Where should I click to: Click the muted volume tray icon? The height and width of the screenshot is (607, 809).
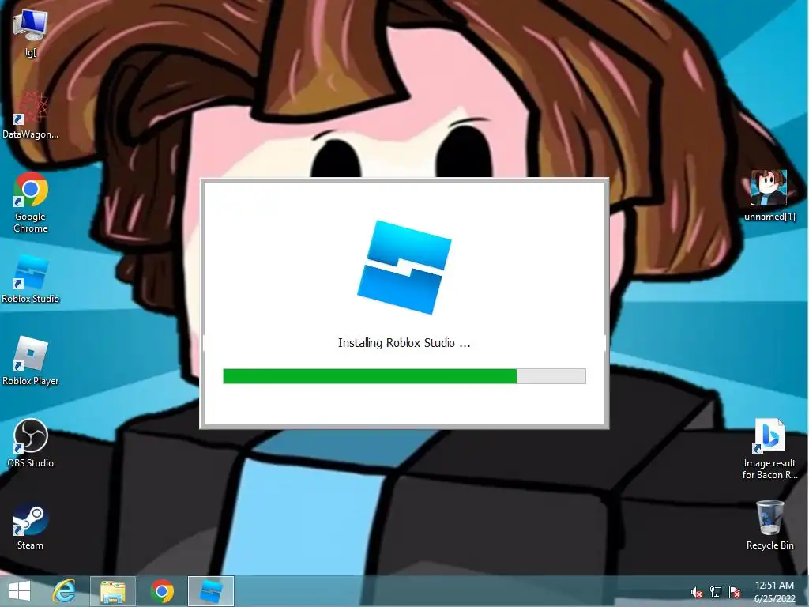[697, 592]
